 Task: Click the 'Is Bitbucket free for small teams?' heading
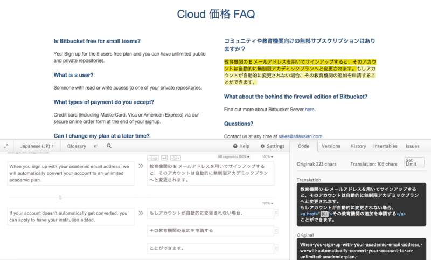(97, 42)
